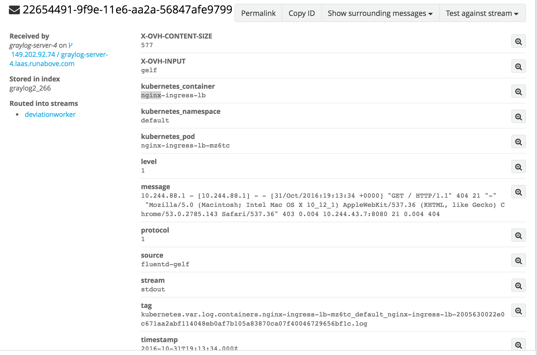Click the stream field name

(153, 280)
